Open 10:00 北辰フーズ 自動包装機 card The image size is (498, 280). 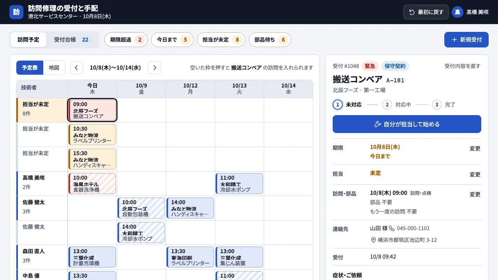141,208
